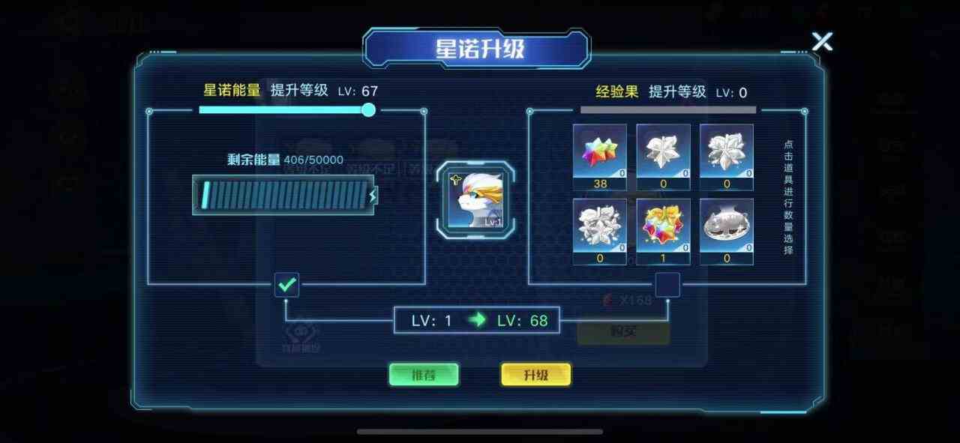Click the remaining energy battery bar
960x443 pixels.
285,195
